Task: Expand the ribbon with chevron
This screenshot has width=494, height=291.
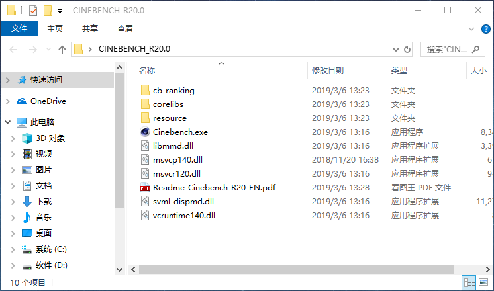Action: click(x=471, y=29)
